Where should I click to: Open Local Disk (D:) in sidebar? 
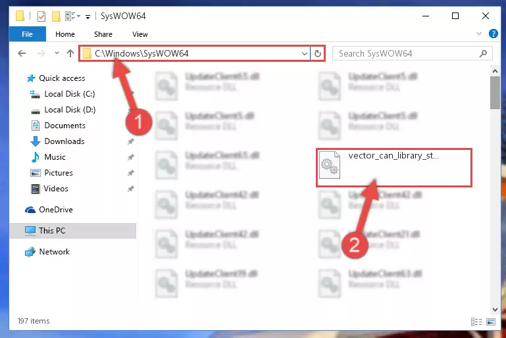(x=70, y=110)
